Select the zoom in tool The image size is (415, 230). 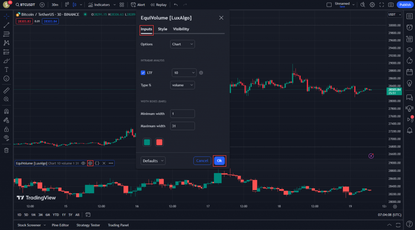point(6,99)
